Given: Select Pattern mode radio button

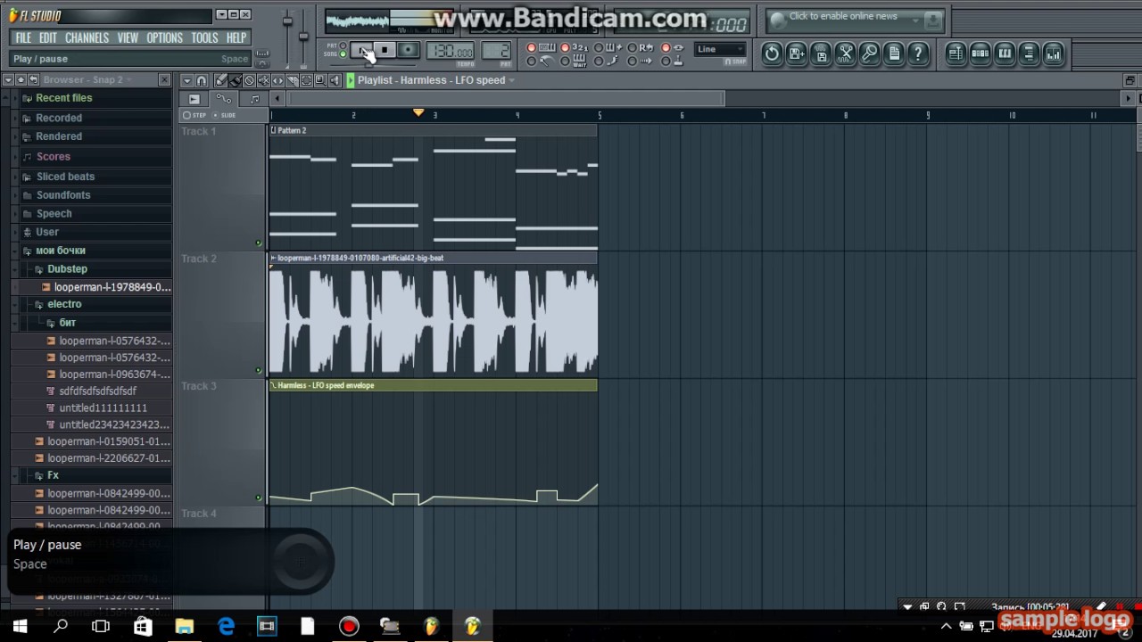Looking at the screenshot, I should coord(343,45).
